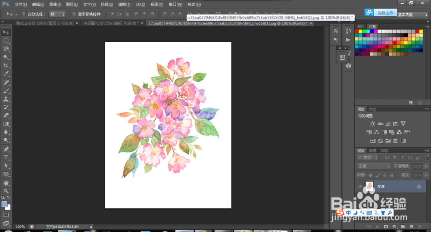Viewport: 431px width, 232px height.
Task: Open the 类型 layer filter dropdown
Action: click(368, 158)
